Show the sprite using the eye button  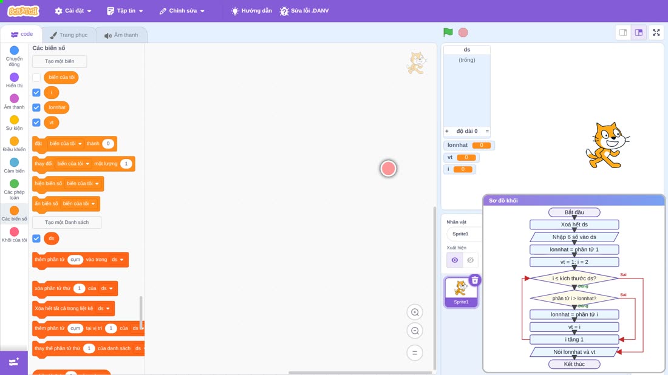pyautogui.click(x=455, y=260)
